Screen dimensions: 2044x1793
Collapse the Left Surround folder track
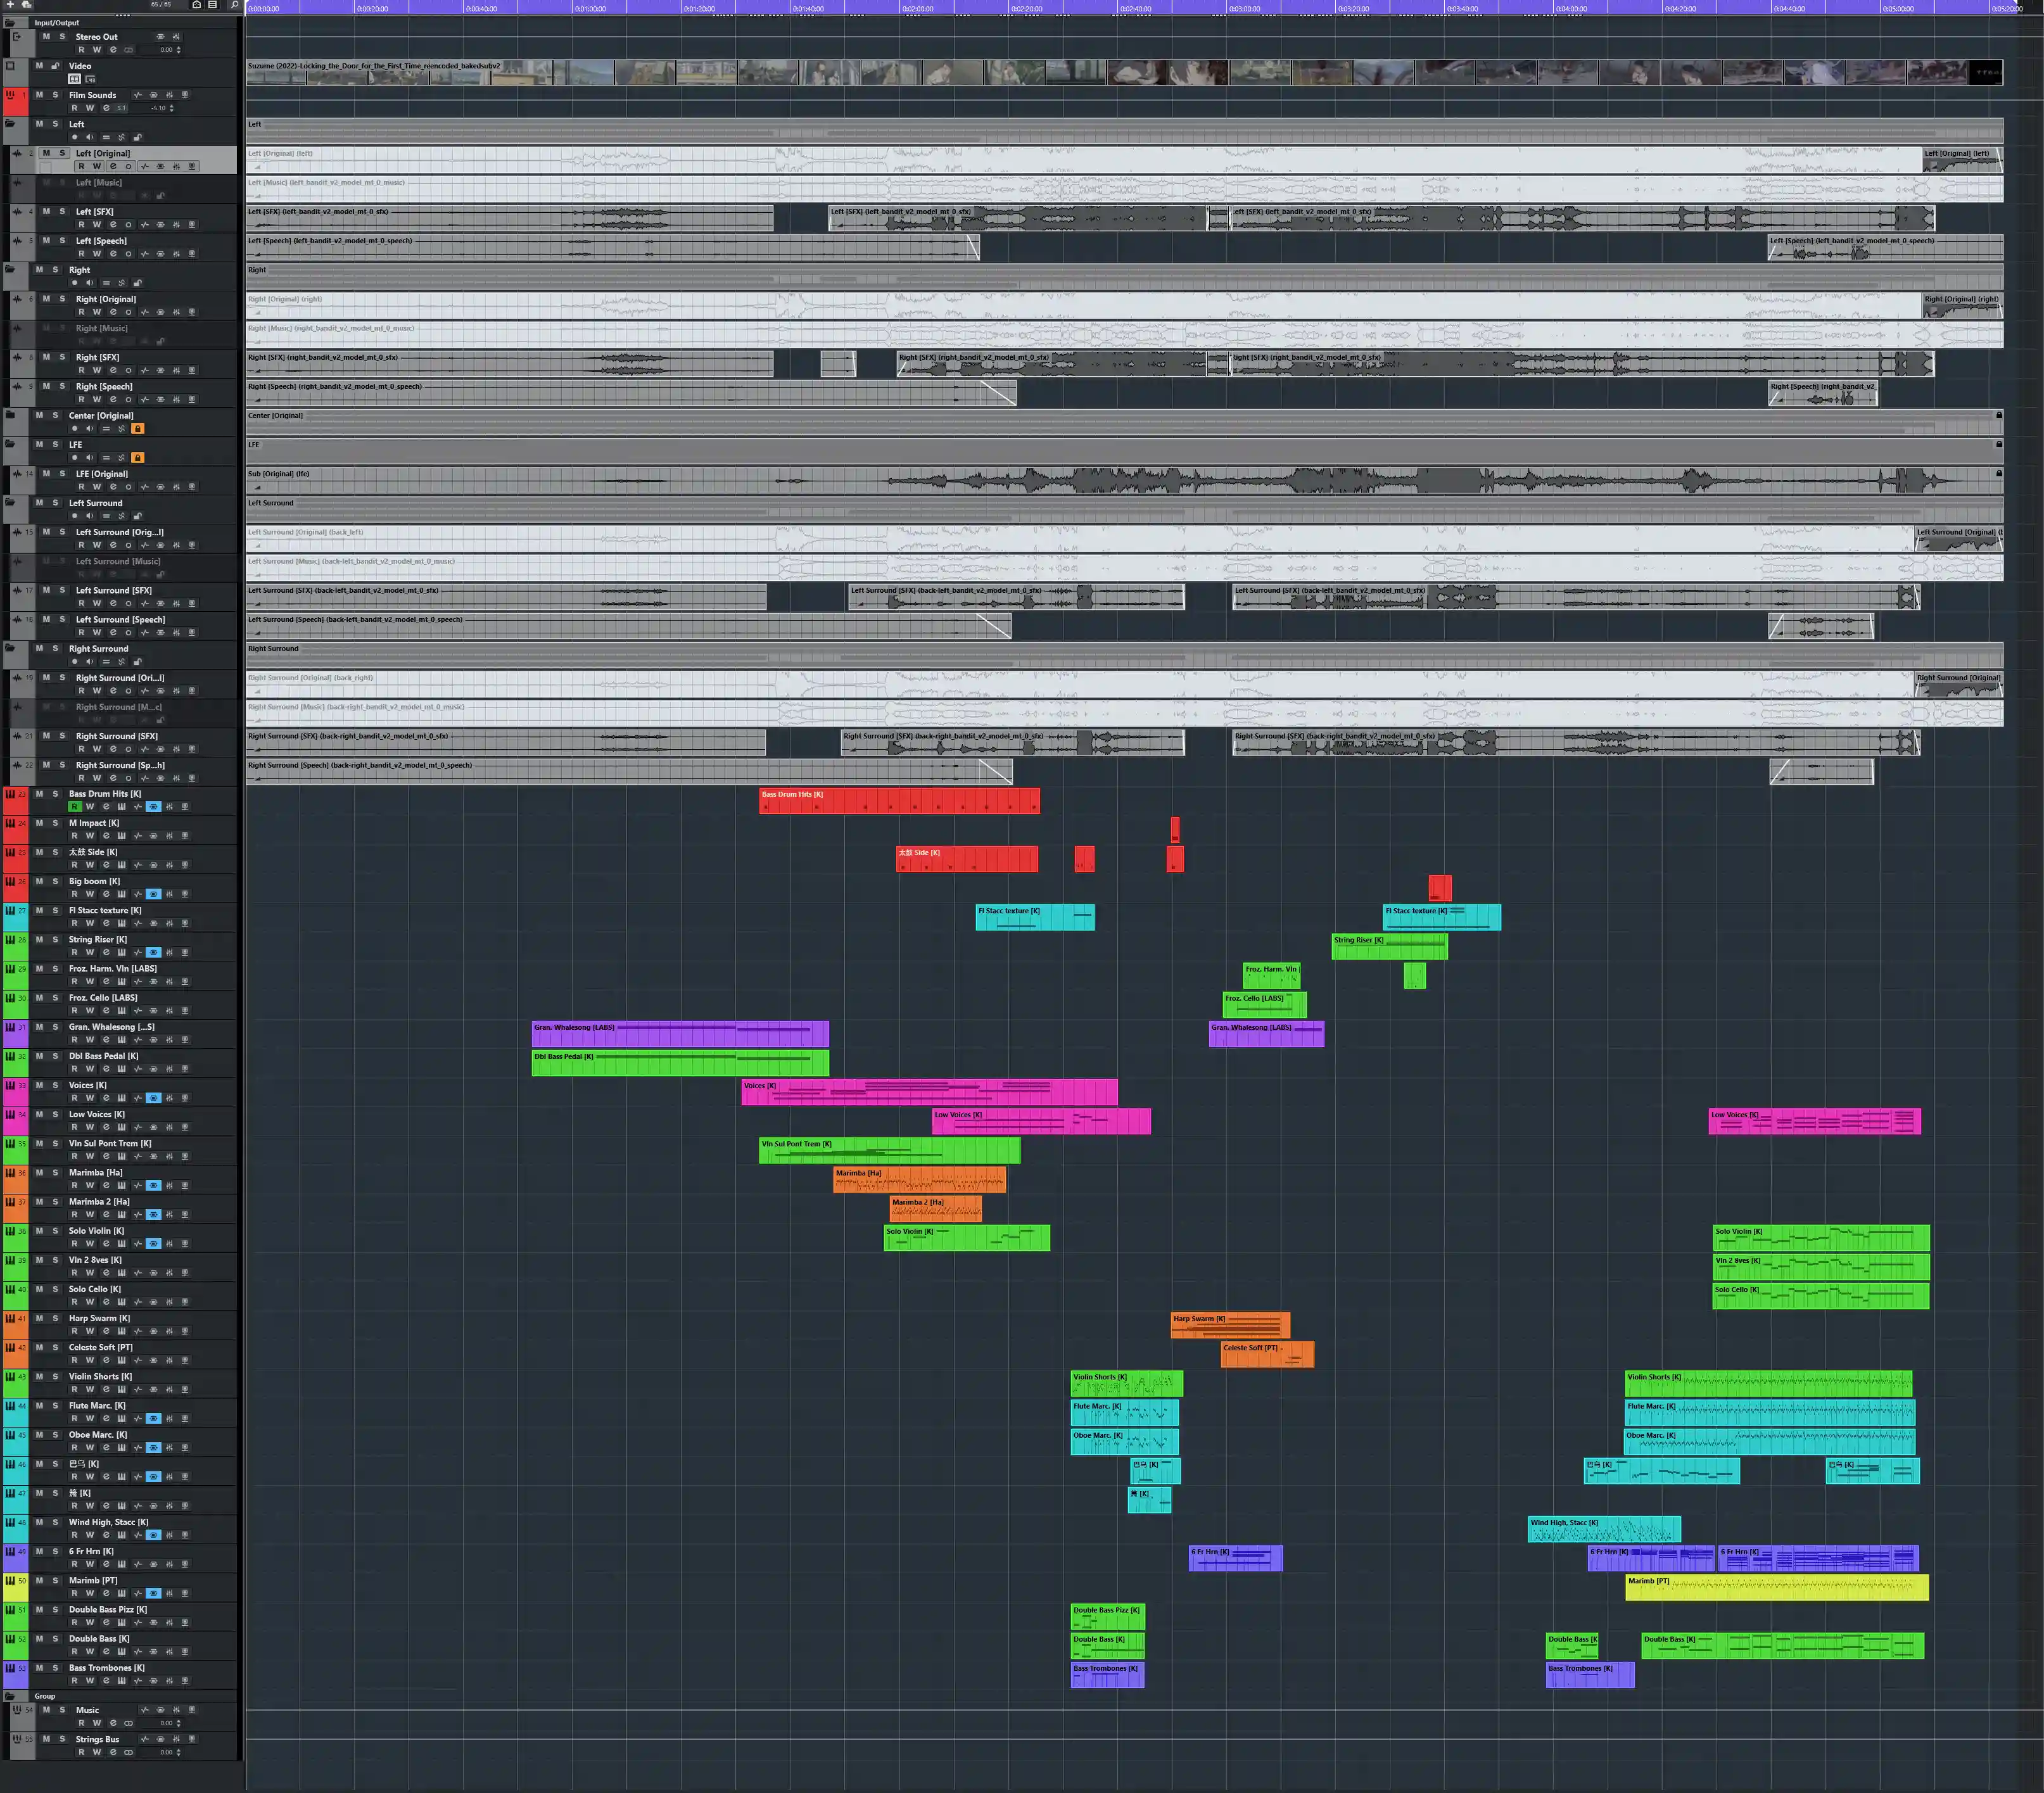(x=11, y=503)
